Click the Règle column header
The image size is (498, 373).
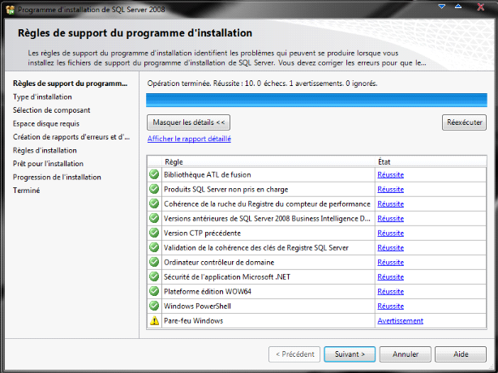pos(268,161)
